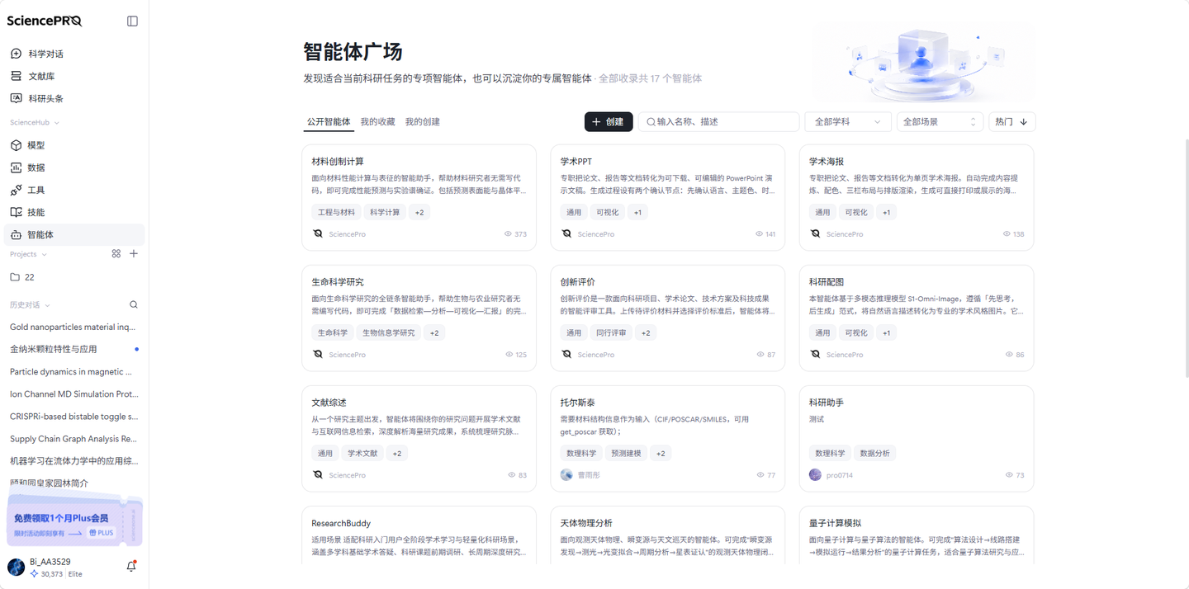The height and width of the screenshot is (589, 1189).
Task: Expand +2 tags on 材料创制计算 card
Action: [419, 213]
